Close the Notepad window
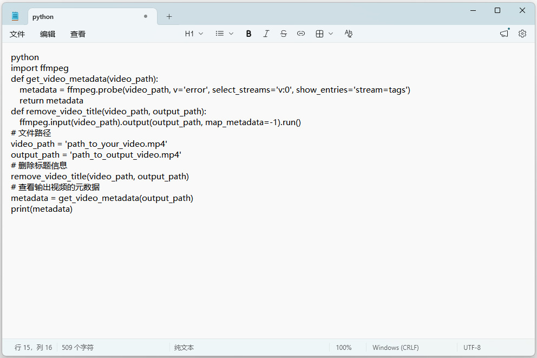537x358 pixels. 522,10
